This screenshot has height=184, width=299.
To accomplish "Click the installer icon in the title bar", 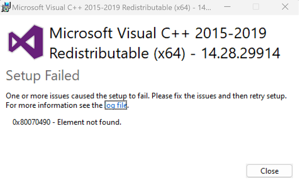I will pos(6,7).
